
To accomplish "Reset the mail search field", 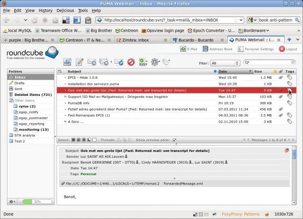I will pos(293,62).
